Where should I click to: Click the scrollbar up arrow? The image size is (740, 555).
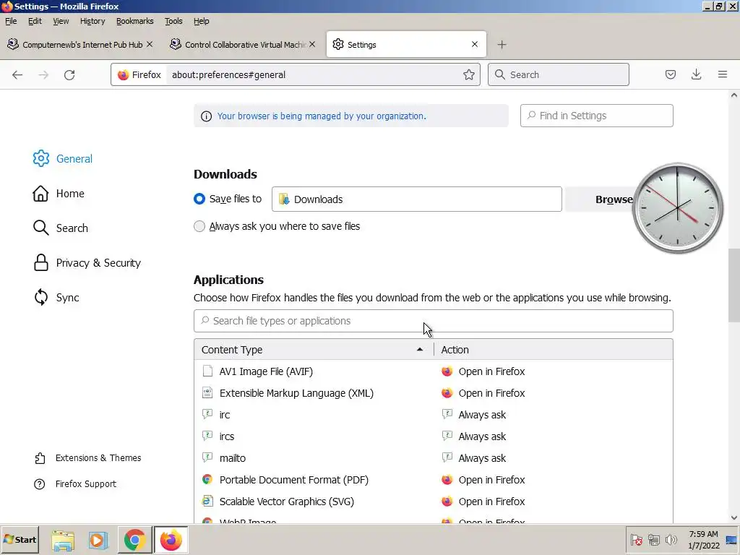click(734, 95)
